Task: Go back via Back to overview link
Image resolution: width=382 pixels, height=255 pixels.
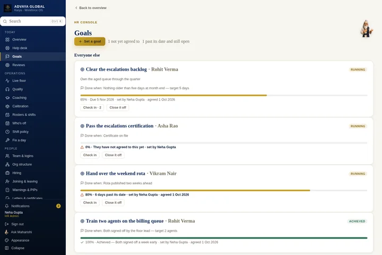Action: [91, 8]
